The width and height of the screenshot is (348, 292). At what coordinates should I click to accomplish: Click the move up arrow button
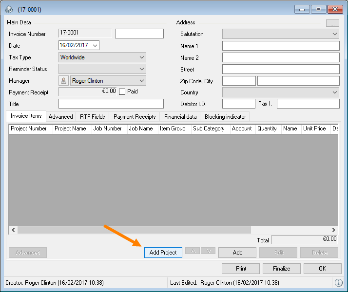tap(193, 251)
